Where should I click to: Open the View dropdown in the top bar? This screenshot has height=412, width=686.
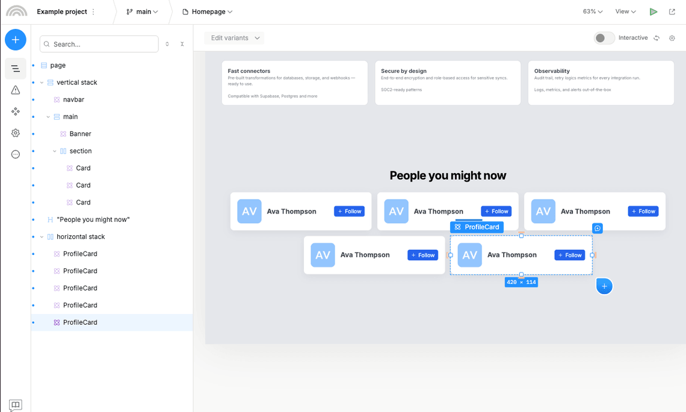624,11
